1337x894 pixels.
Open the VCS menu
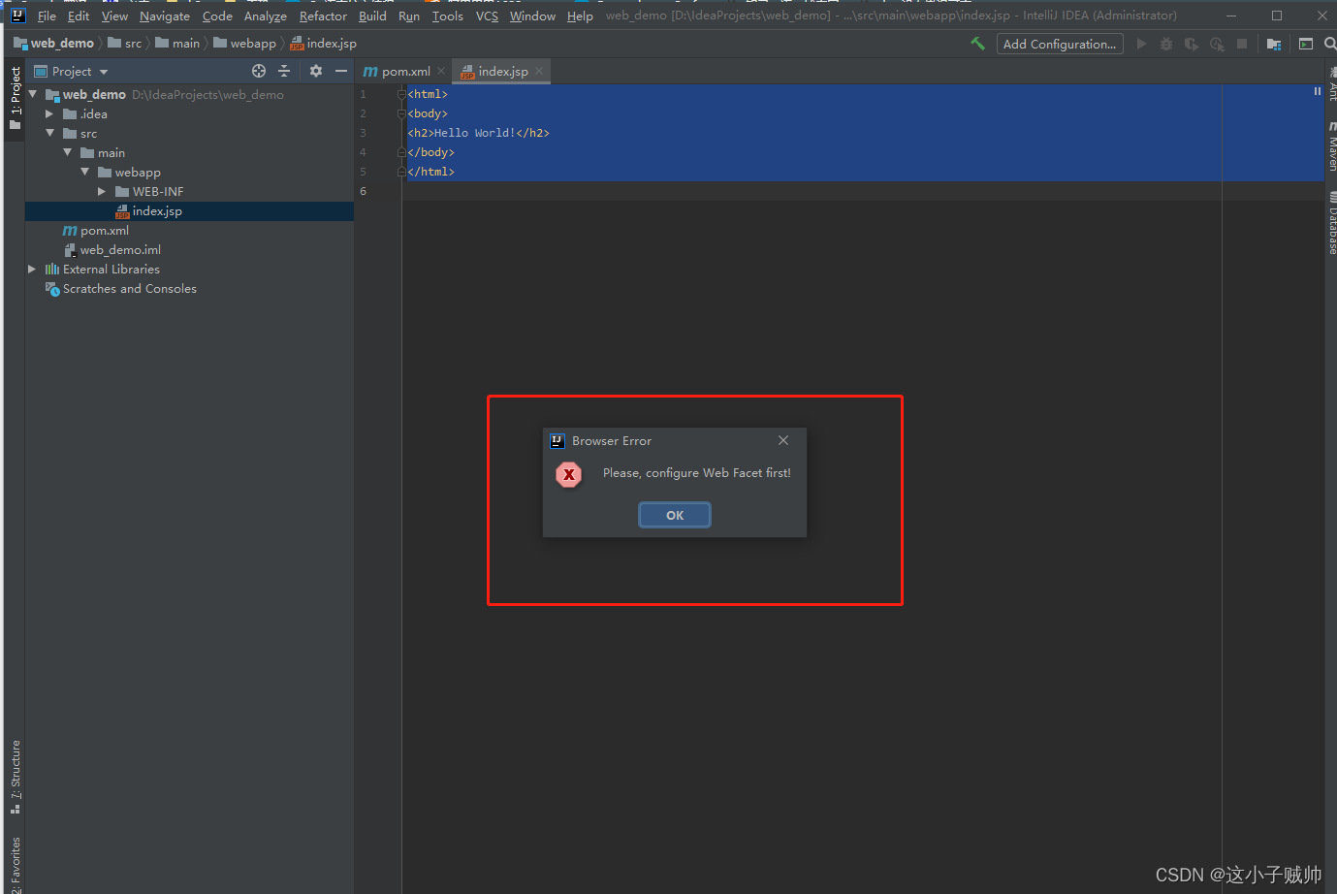click(487, 16)
